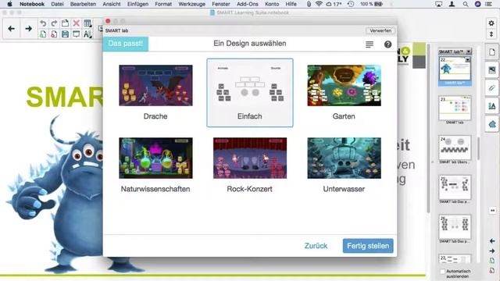Click the blue floppy disk save icon
The width and height of the screenshot is (500, 281).
click(x=65, y=34)
